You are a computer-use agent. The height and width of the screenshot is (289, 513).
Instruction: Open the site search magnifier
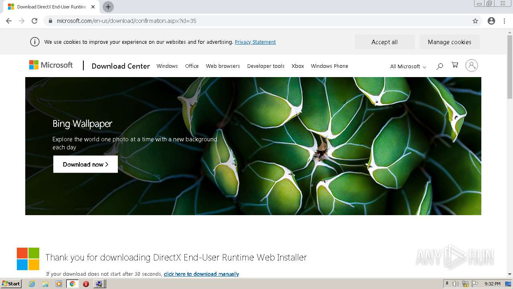pos(440,66)
